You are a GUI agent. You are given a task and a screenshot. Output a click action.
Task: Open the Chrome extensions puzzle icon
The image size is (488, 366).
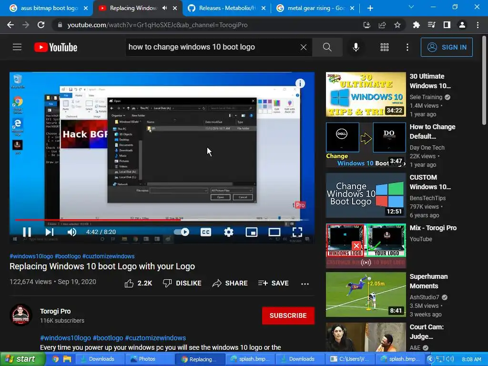pos(417,25)
